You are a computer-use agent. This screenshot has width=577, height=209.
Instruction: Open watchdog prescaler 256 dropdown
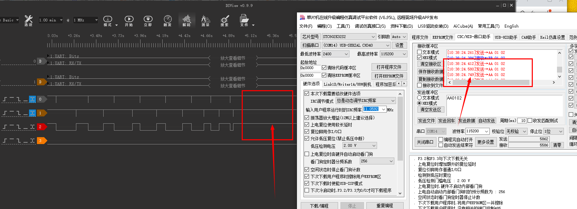click(377, 161)
